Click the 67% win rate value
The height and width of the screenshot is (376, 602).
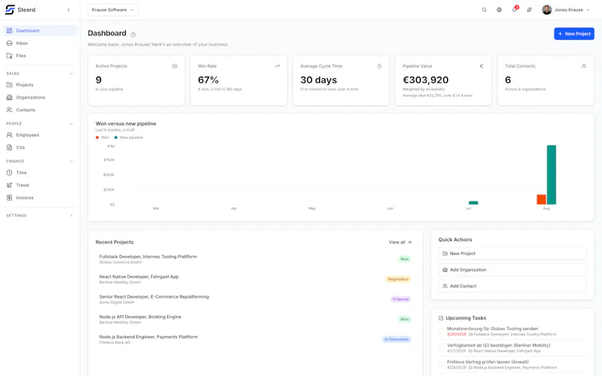(208, 80)
